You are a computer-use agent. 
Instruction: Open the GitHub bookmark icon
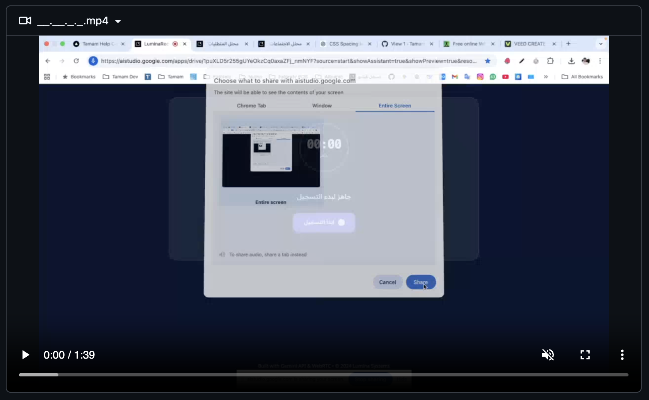tap(391, 77)
